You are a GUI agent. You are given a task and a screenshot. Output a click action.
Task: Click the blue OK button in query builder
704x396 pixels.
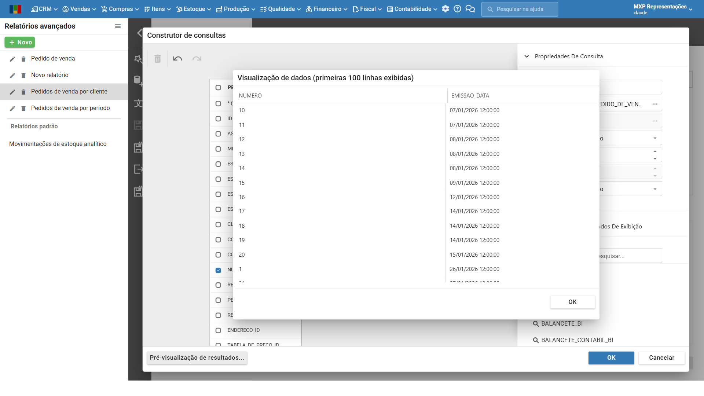pyautogui.click(x=611, y=358)
